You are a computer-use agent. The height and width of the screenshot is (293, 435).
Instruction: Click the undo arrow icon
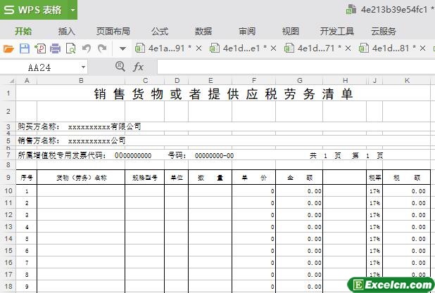tap(87, 48)
